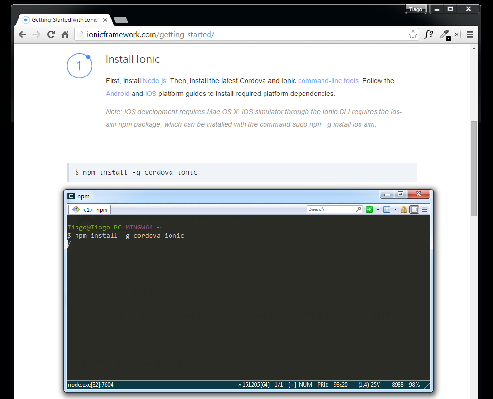Expand the console list dropdown arrow
This screenshot has height=399, width=493.
click(395, 209)
